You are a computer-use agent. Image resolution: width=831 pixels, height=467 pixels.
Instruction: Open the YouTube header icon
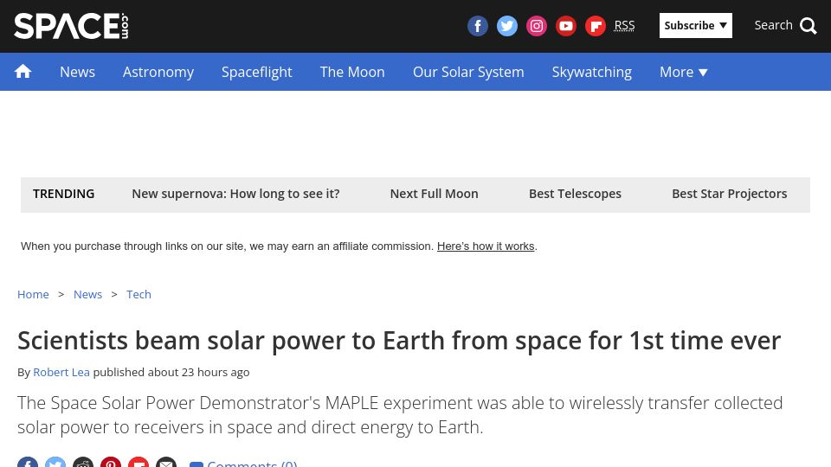(x=566, y=26)
